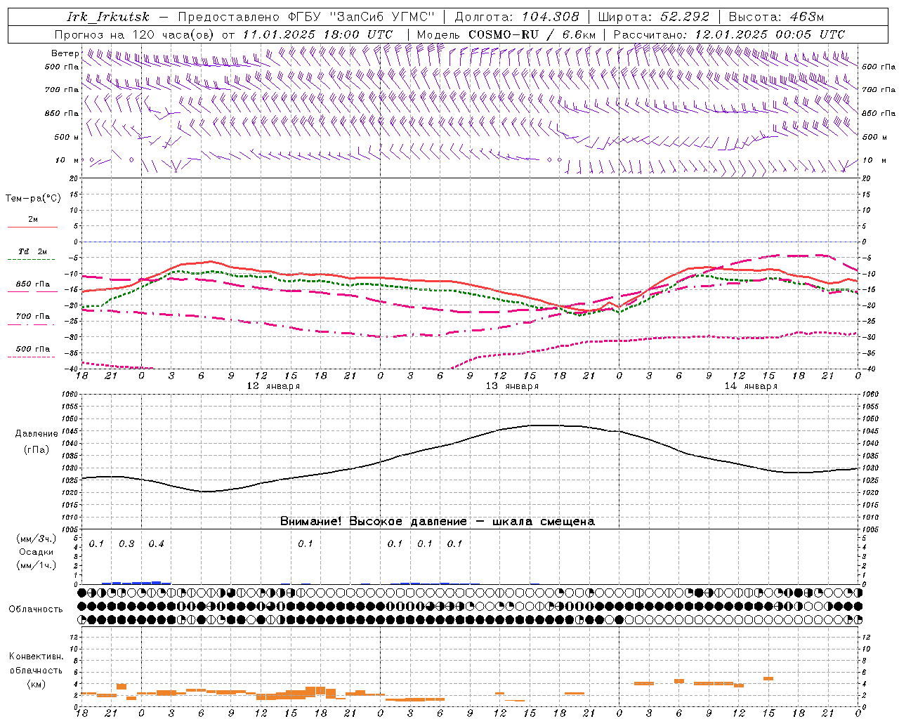The image size is (899, 719).
Task: Click the 0.4 precipitation amount
Action: 157,544
